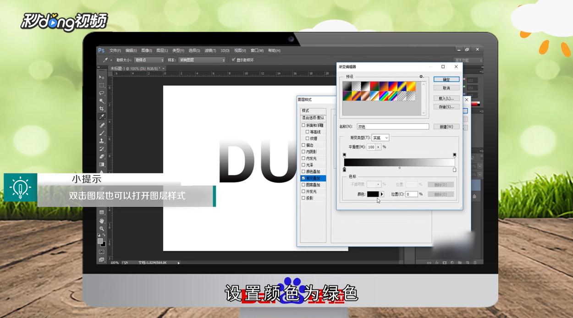The image size is (573, 318).
Task: Select the History Brush tool
Action: (x=102, y=148)
